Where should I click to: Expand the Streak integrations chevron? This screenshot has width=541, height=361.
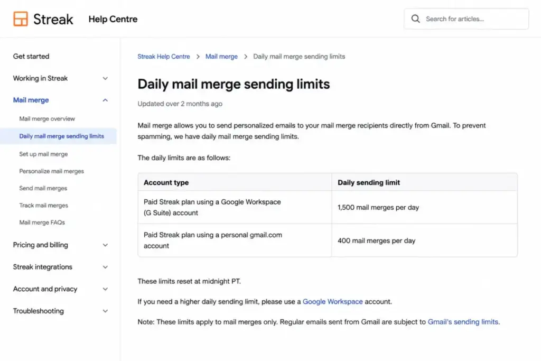click(105, 267)
